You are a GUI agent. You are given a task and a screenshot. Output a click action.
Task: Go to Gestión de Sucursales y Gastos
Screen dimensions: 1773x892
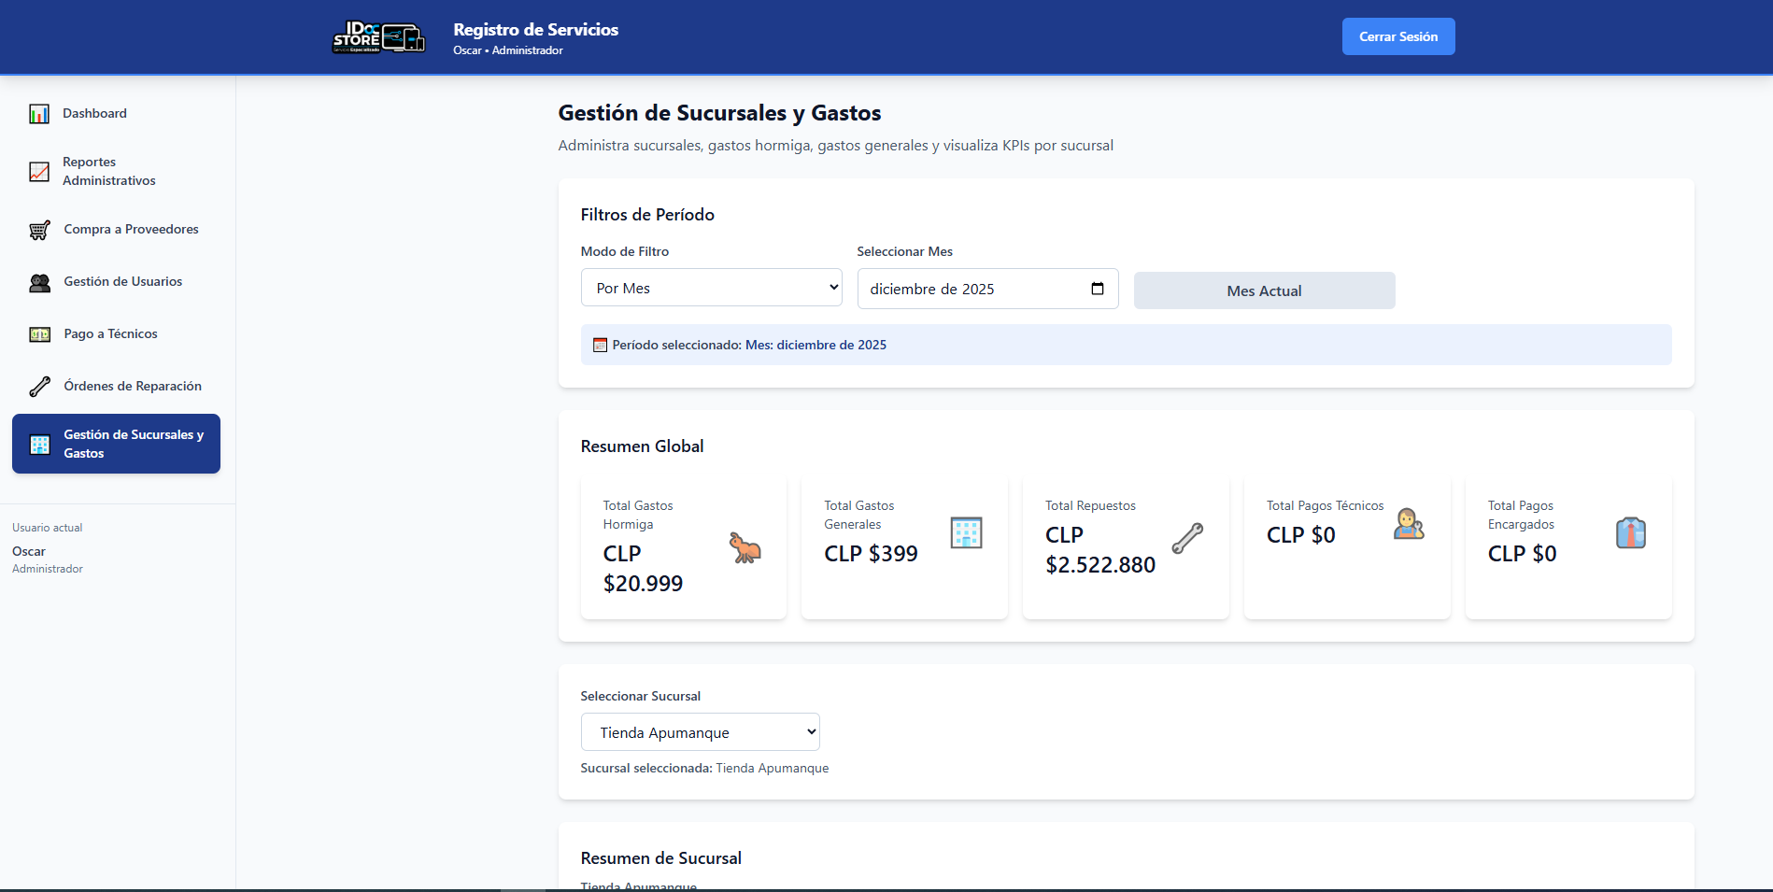[x=116, y=444]
